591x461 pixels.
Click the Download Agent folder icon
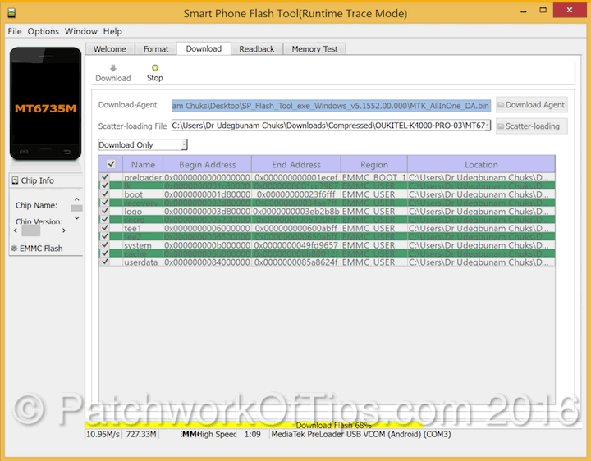[x=501, y=105]
